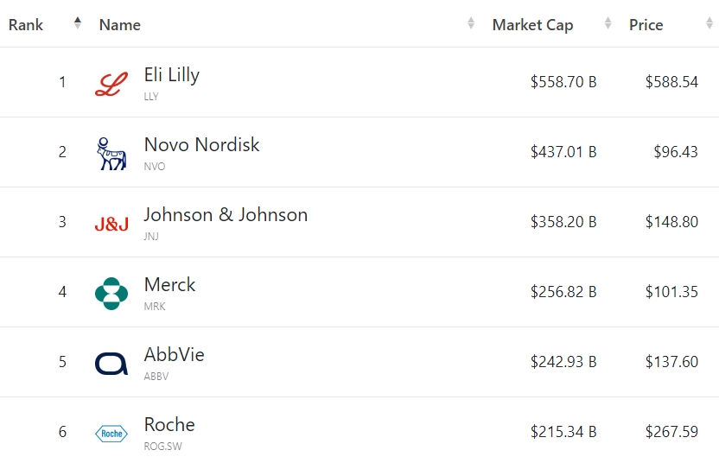Click the Price column header

tap(646, 25)
